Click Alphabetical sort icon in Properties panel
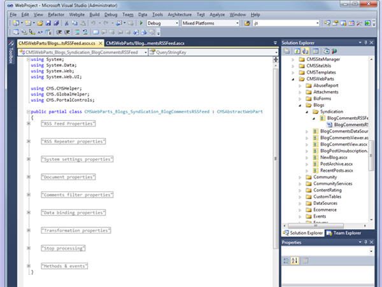 pos(295,260)
